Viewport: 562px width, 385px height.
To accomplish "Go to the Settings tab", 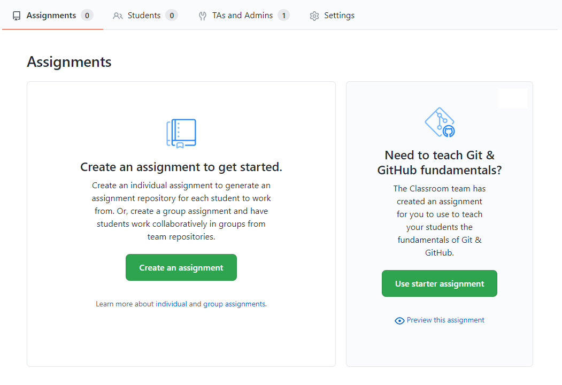I will (x=332, y=16).
